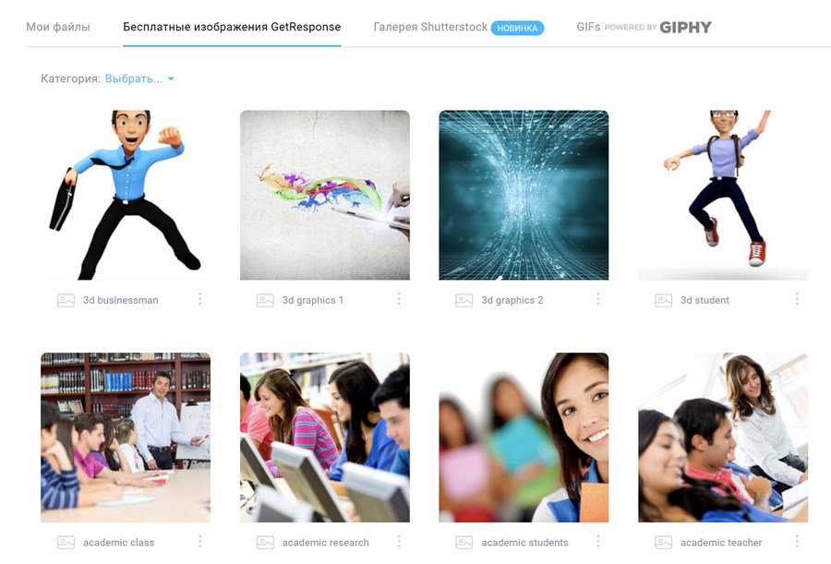Open Галерея Shutterstock tab
The height and width of the screenshot is (564, 831).
458,27
